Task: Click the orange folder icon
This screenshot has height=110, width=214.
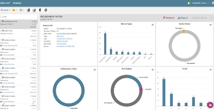Action: (x=14, y=10)
